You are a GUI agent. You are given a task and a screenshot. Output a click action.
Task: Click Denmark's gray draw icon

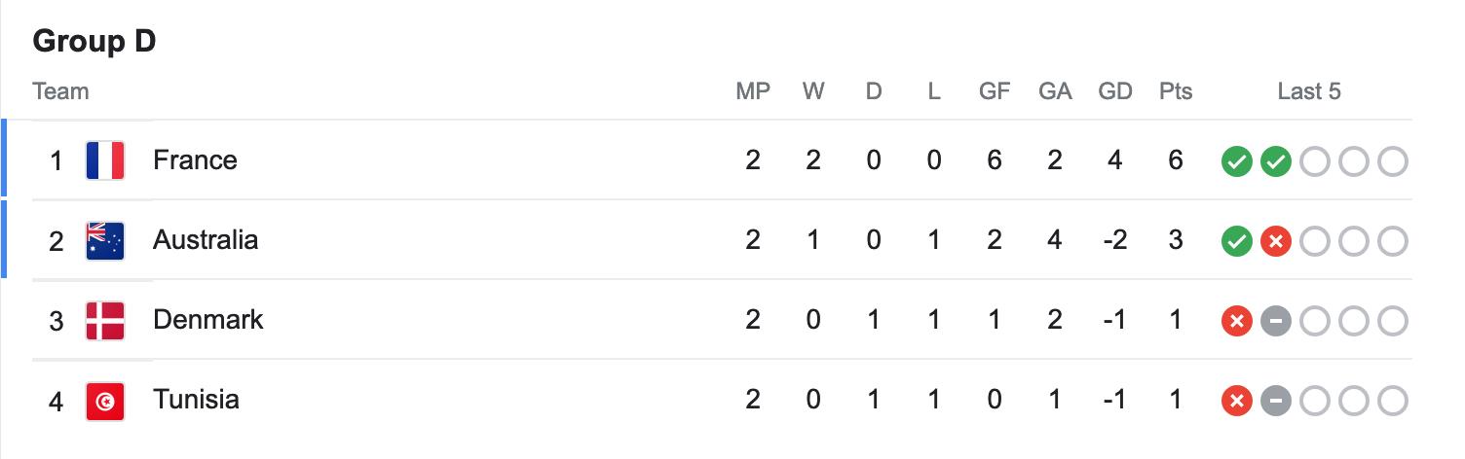coord(1275,321)
